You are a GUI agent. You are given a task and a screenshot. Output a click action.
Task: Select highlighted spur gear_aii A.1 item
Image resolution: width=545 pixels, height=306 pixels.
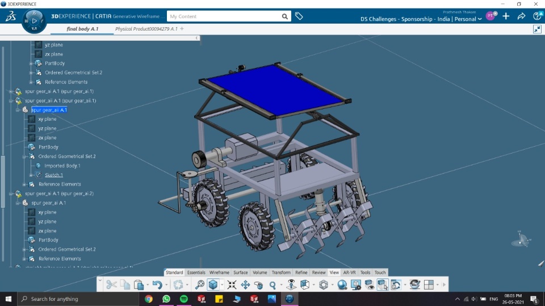[49, 110]
